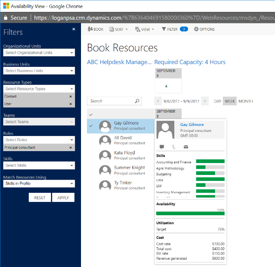
Task: Expand the VIEW dropdown arrow
Action: (153, 29)
